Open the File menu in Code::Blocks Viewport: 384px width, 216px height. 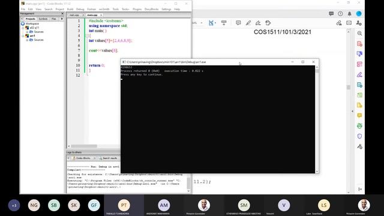pos(23,9)
